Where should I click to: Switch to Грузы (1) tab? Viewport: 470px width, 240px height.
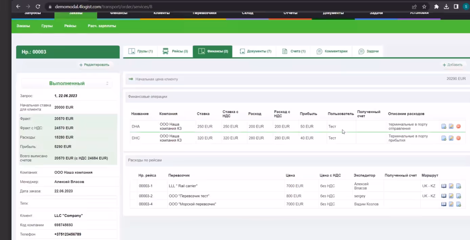[x=141, y=51]
